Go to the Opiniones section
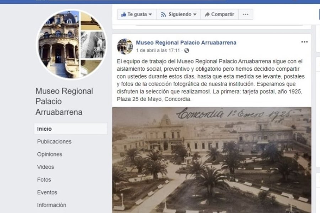This screenshot has height=213, width=320. [x=49, y=154]
